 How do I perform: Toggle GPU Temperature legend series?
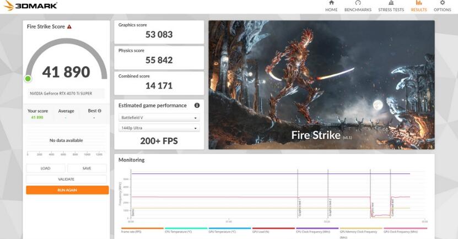click(x=230, y=230)
